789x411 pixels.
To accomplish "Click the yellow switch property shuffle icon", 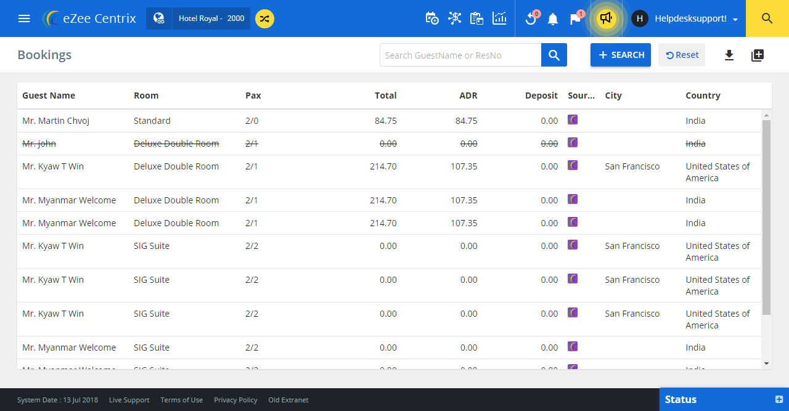I will point(264,18).
